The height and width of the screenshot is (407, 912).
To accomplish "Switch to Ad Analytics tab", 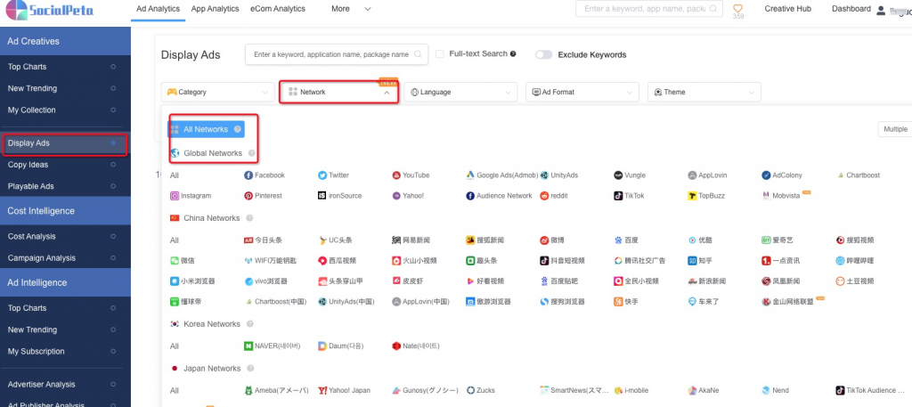I will (x=158, y=9).
